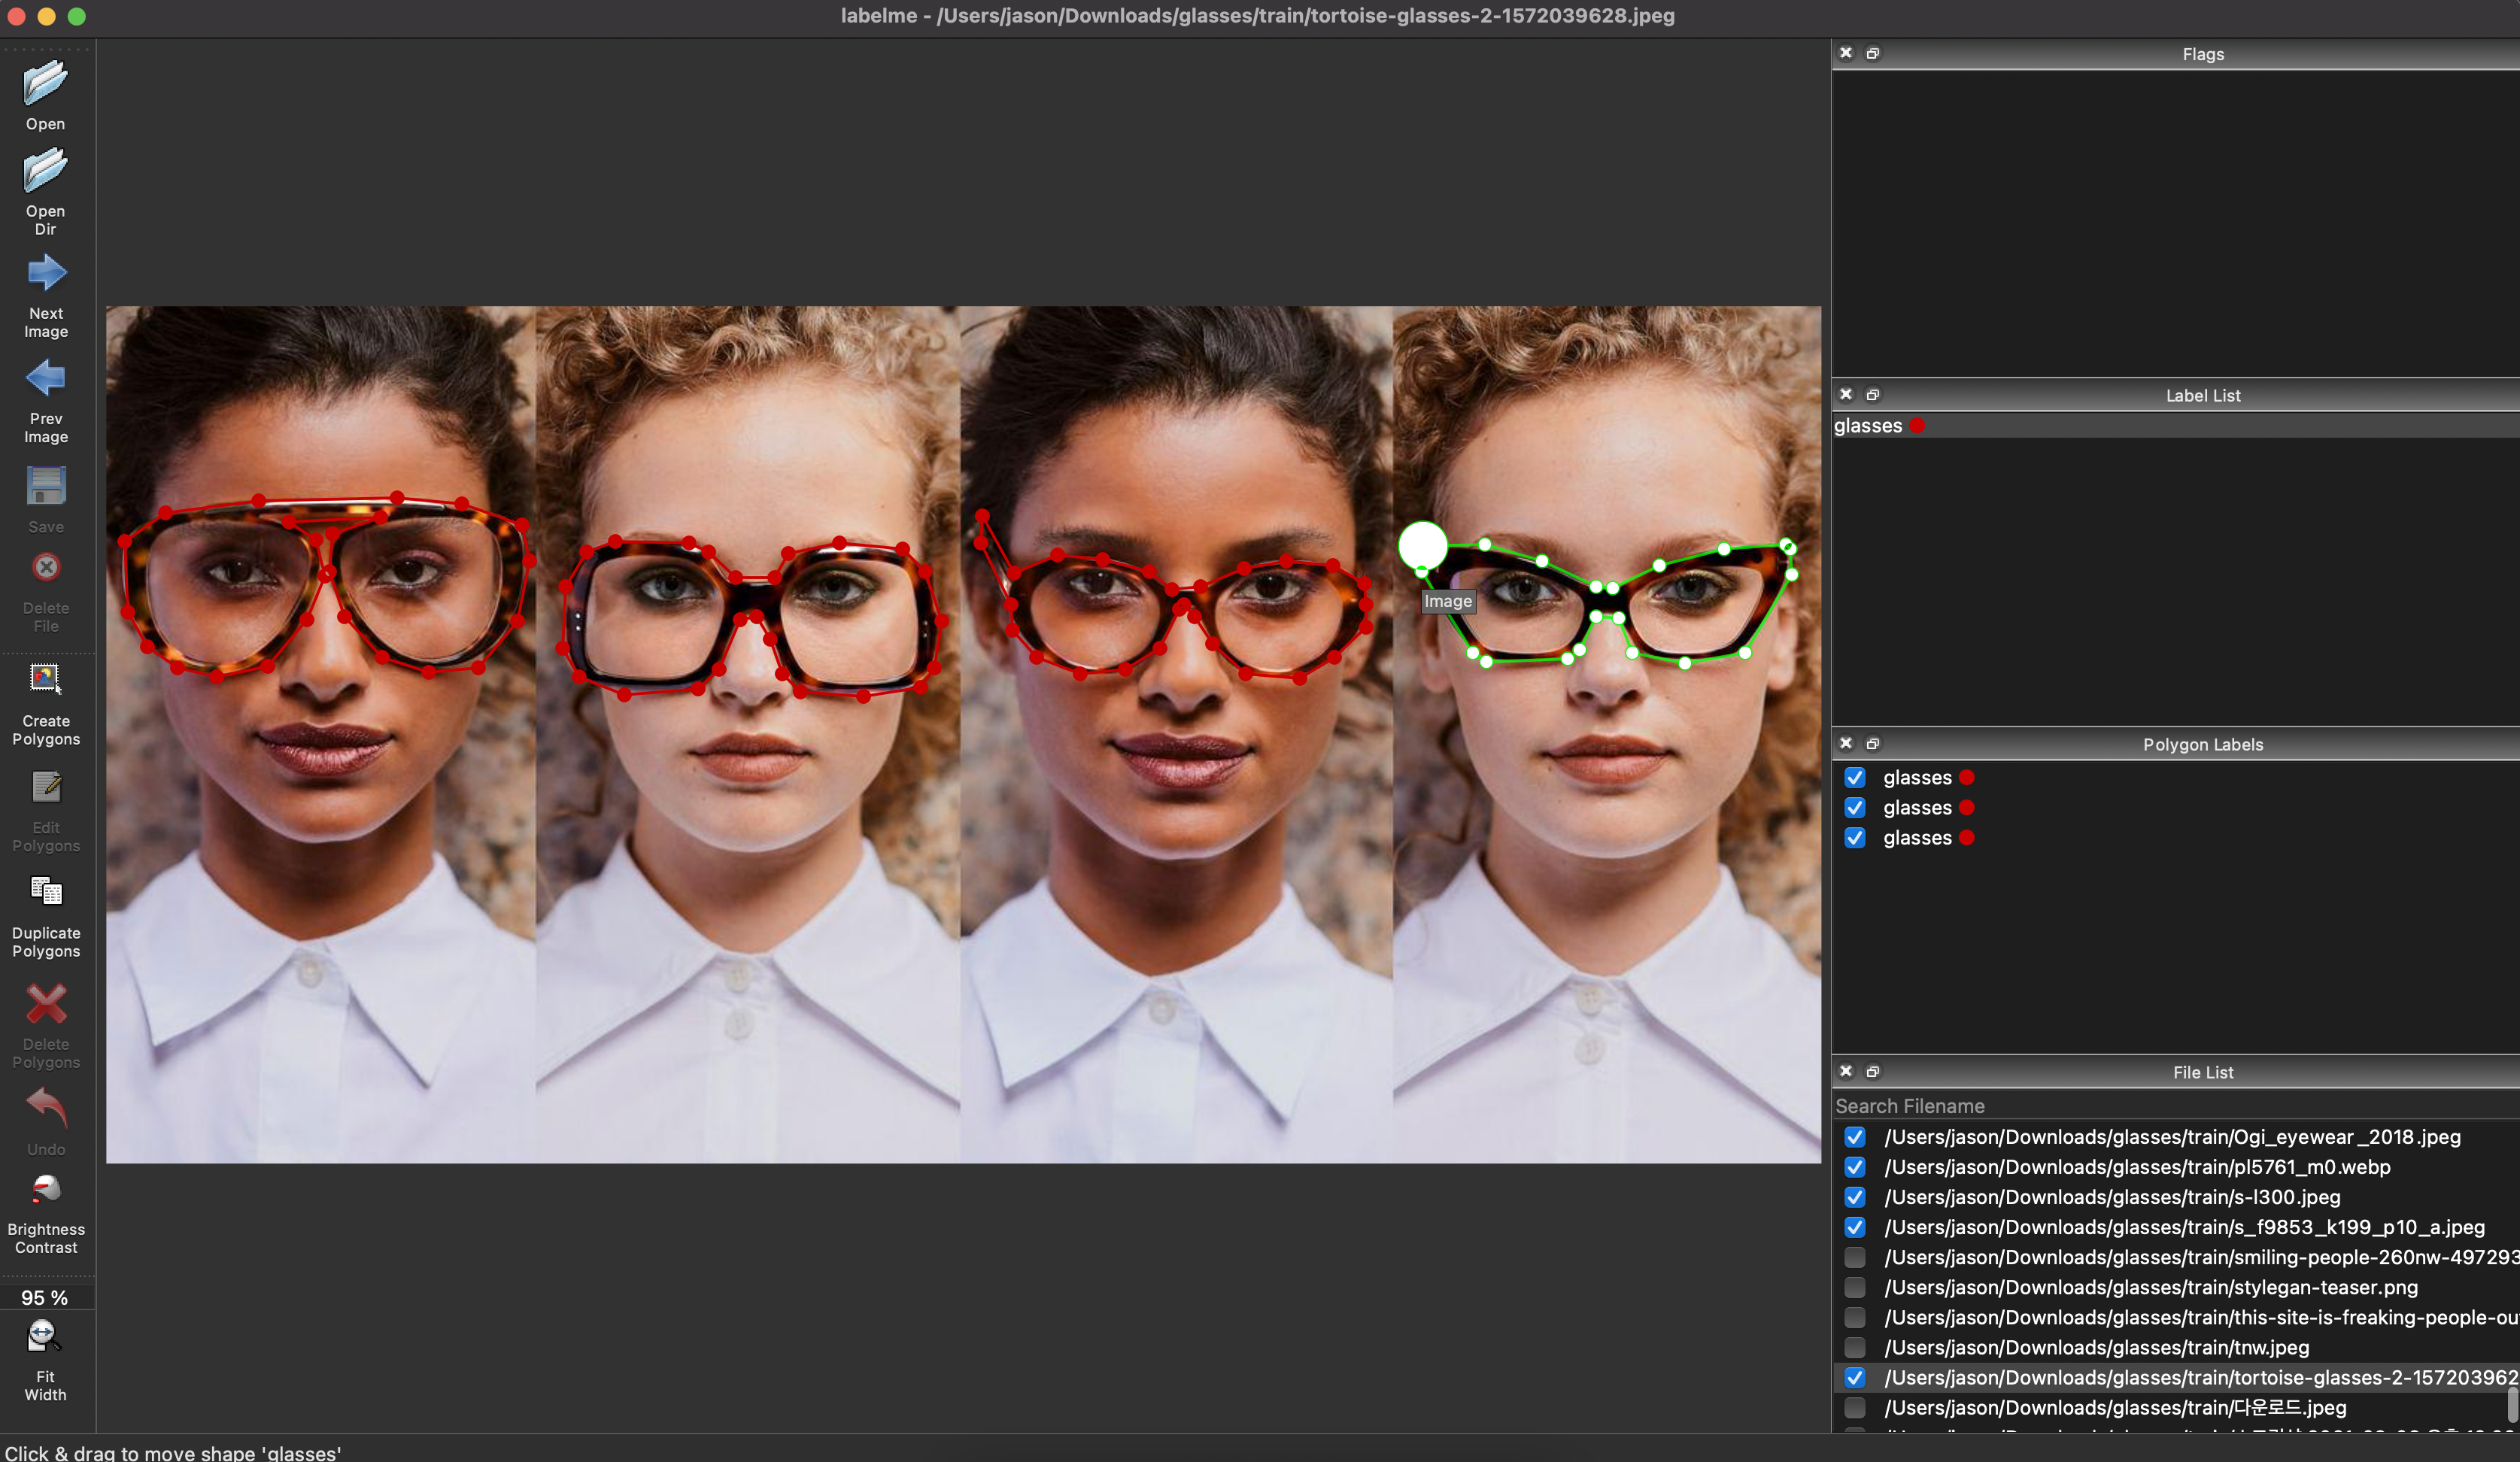Viewport: 2520px width, 1462px height.
Task: Uncheck the first glasses polygon label
Action: (x=1855, y=778)
